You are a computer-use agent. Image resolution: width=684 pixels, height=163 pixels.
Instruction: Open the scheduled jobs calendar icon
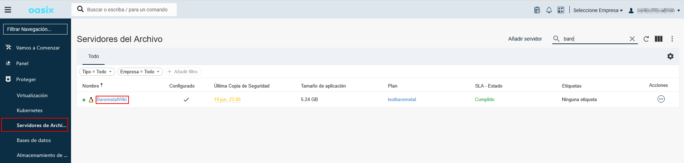pyautogui.click(x=537, y=10)
